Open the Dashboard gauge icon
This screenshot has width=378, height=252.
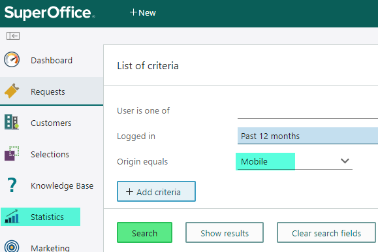pyautogui.click(x=12, y=59)
